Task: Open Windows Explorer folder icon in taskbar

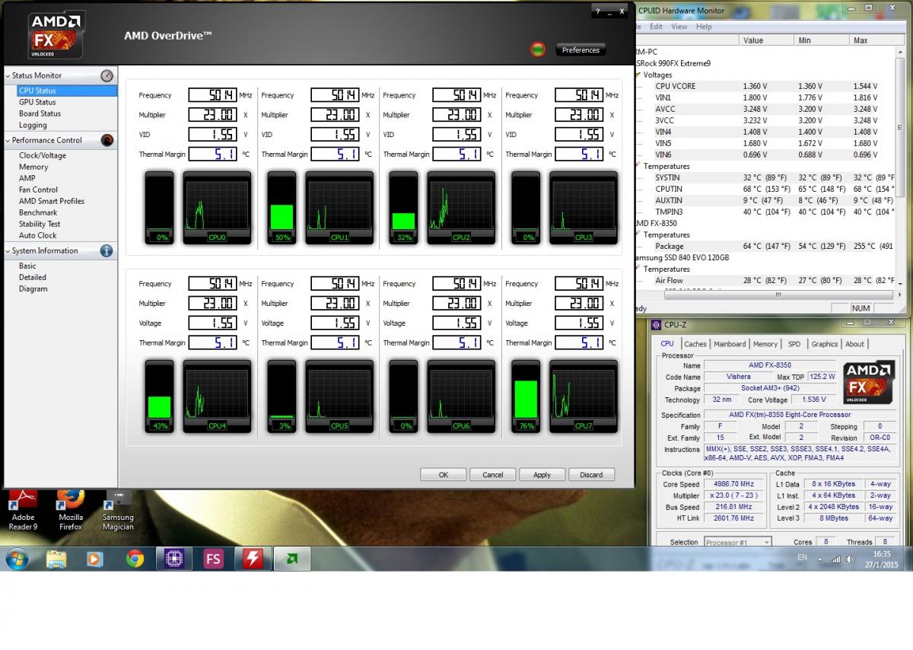Action: click(x=56, y=559)
